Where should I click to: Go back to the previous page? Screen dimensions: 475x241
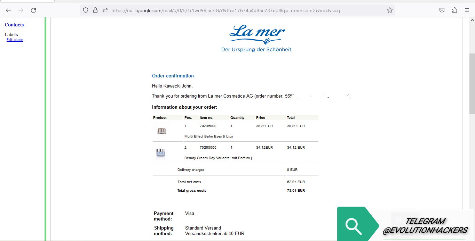[8, 10]
